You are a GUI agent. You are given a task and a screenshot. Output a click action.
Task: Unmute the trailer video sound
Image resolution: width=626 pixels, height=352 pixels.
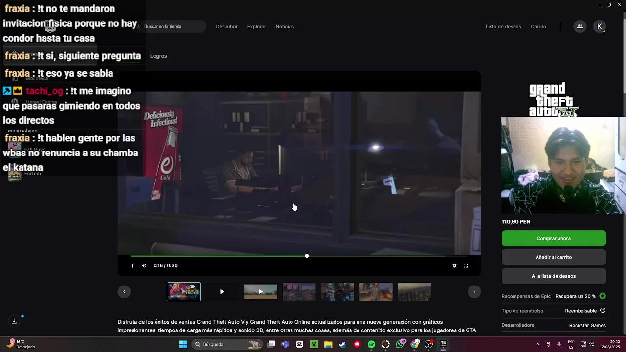tap(144, 265)
